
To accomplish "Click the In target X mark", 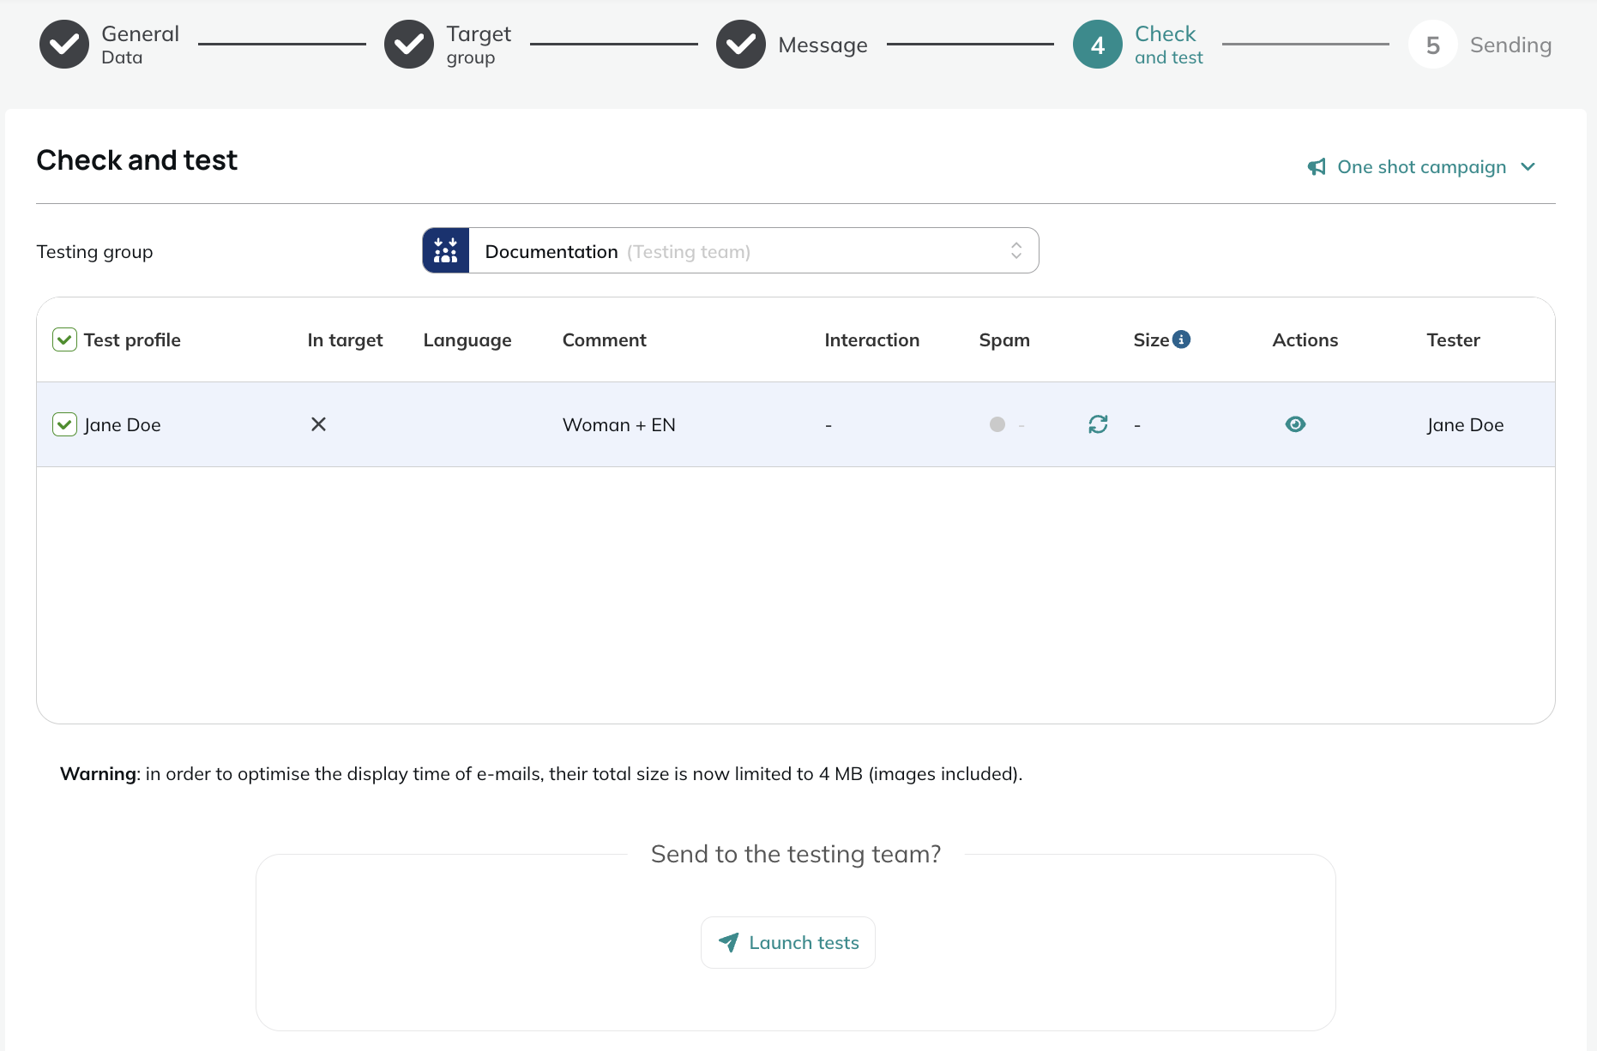I will click(318, 424).
